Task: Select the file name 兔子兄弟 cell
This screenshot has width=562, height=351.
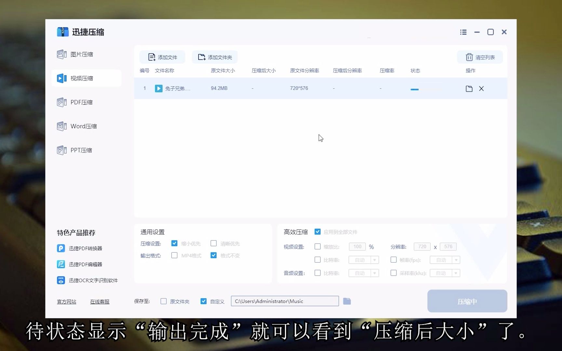Action: (178, 88)
